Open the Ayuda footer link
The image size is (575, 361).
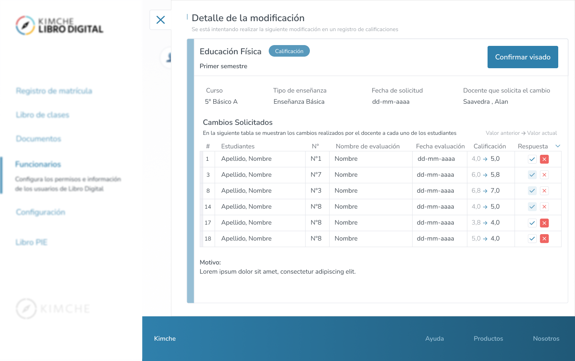(x=434, y=339)
